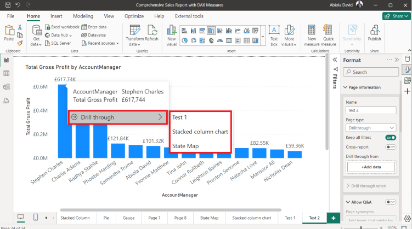Open Data hub dropdown
This screenshot has height=229, width=412.
tap(58, 35)
